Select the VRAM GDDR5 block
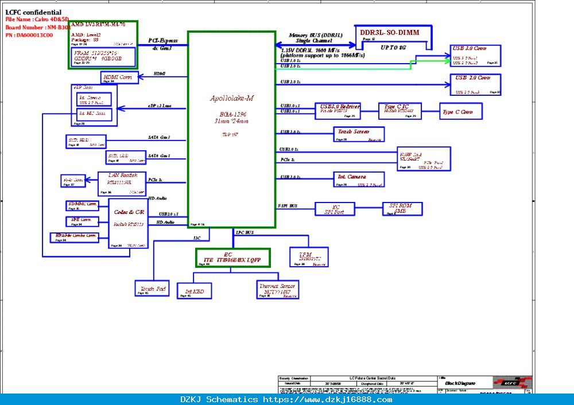The height and width of the screenshot is (405, 574). (104, 57)
